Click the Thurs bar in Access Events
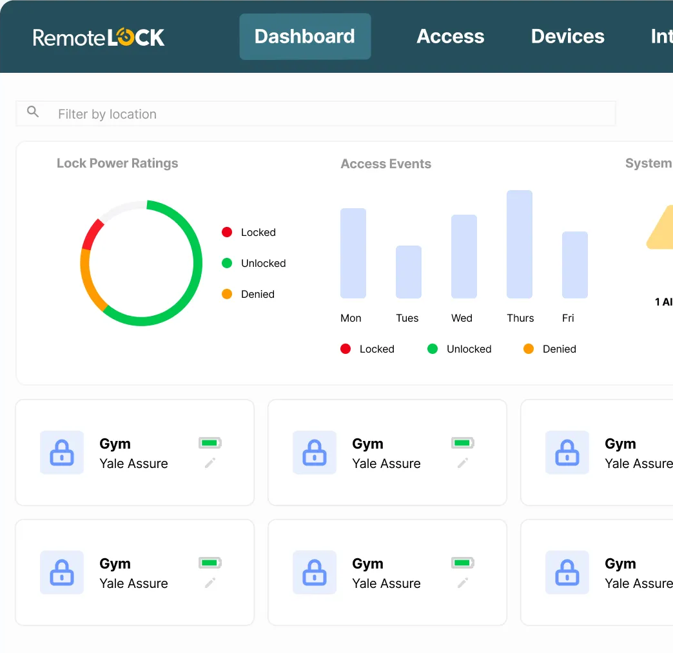Viewport: 673px width, 653px height. [x=520, y=244]
